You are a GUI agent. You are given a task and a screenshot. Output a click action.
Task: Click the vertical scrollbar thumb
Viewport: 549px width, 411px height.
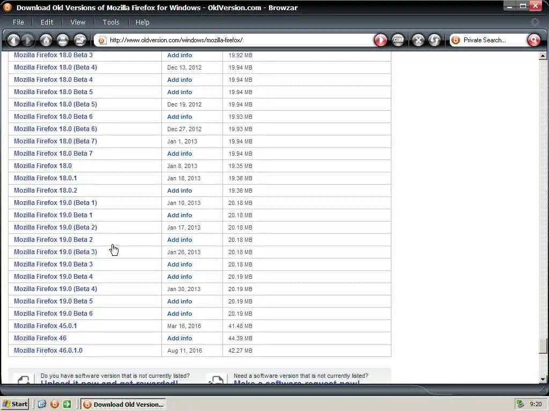coord(543,346)
